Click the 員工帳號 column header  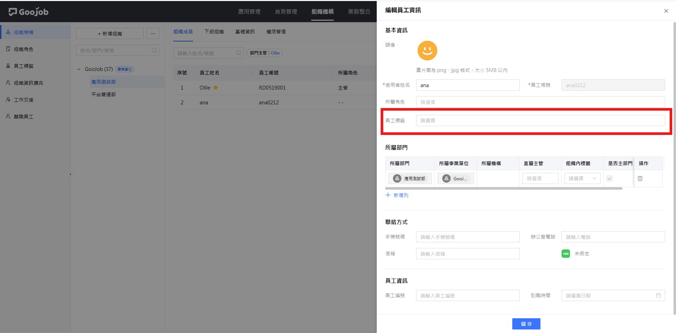(269, 73)
